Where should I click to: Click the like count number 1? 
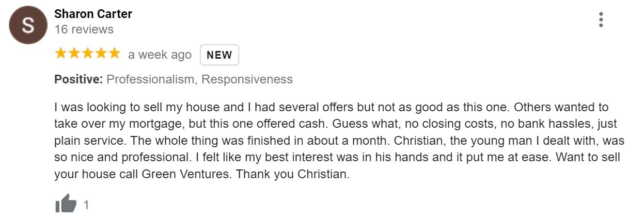[86, 205]
